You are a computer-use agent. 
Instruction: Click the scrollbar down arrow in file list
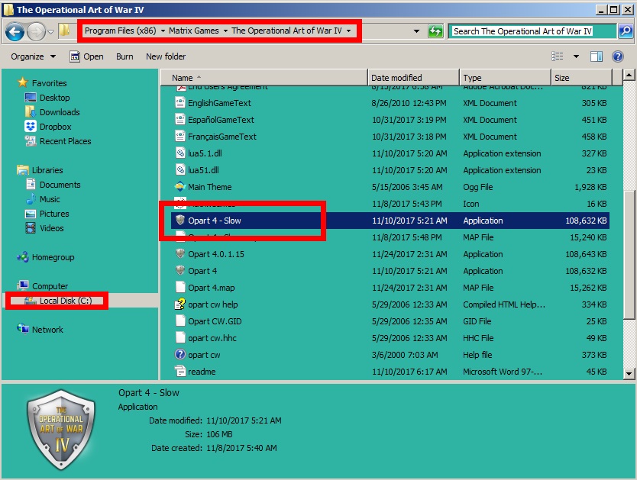pyautogui.click(x=629, y=374)
